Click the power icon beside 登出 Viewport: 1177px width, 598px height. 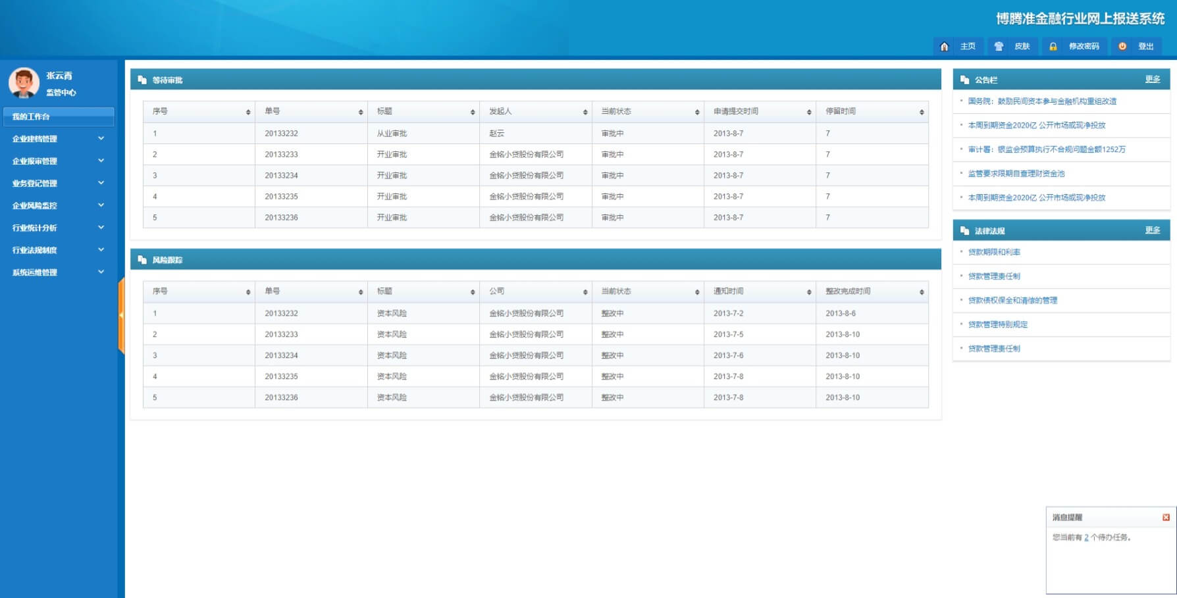[1122, 47]
